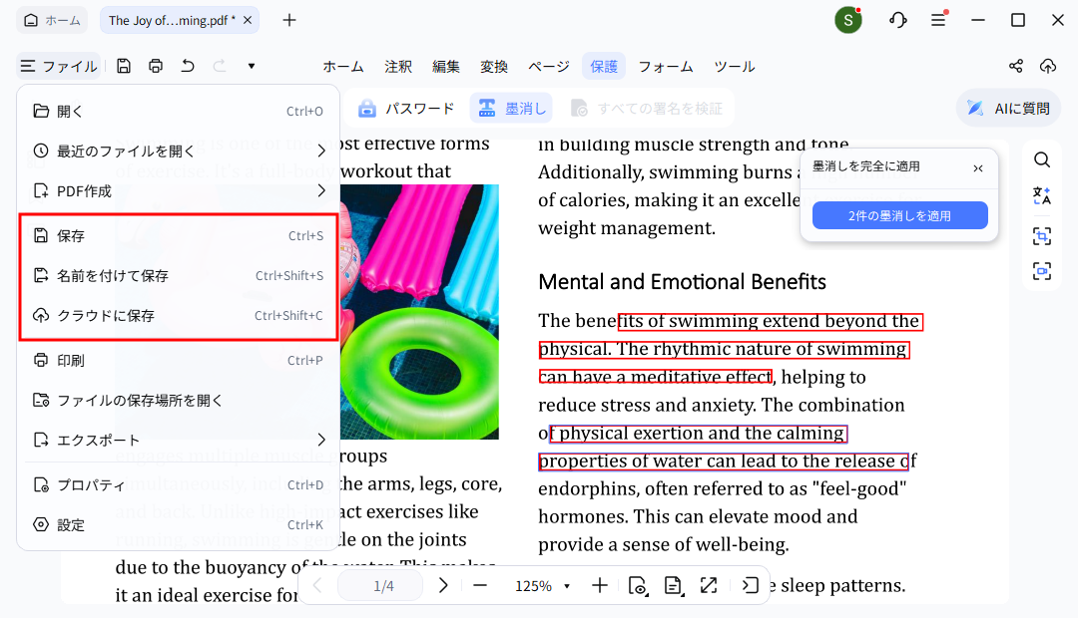
Task: Switch to the ページ ribbon tab
Action: (549, 67)
